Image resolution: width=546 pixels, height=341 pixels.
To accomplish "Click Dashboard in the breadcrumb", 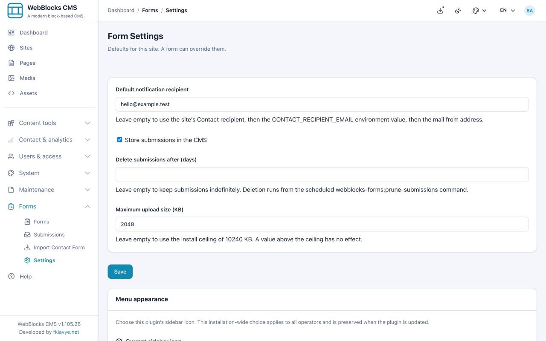I will (x=121, y=10).
